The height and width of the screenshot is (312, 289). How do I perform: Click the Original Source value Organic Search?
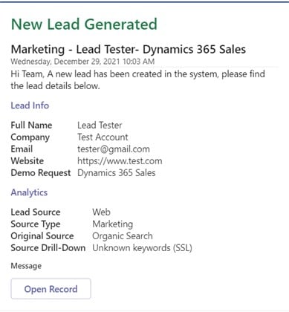123,236
